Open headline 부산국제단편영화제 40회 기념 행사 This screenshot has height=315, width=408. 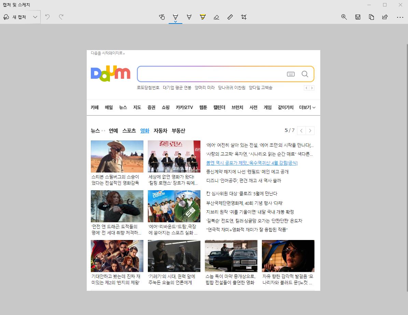(x=244, y=203)
